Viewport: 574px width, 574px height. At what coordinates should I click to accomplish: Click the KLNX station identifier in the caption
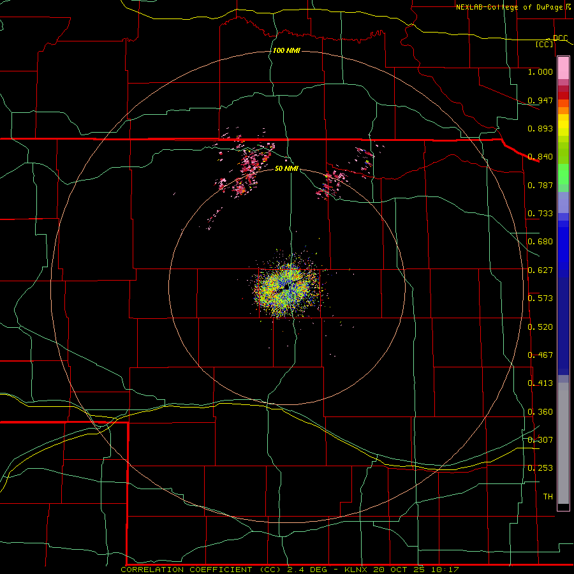click(x=355, y=570)
